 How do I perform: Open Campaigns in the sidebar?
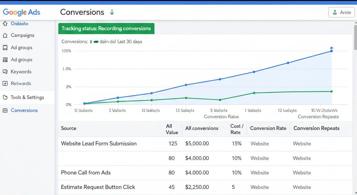click(22, 36)
